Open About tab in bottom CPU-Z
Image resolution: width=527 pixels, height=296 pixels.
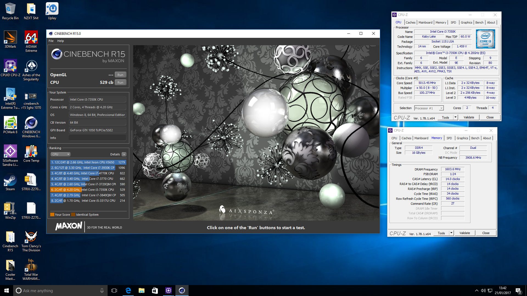pos(487,138)
